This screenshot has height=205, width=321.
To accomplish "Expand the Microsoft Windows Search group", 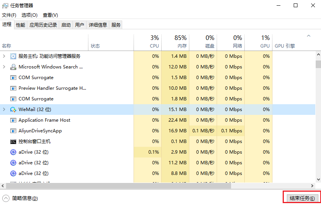I will click(4, 67).
